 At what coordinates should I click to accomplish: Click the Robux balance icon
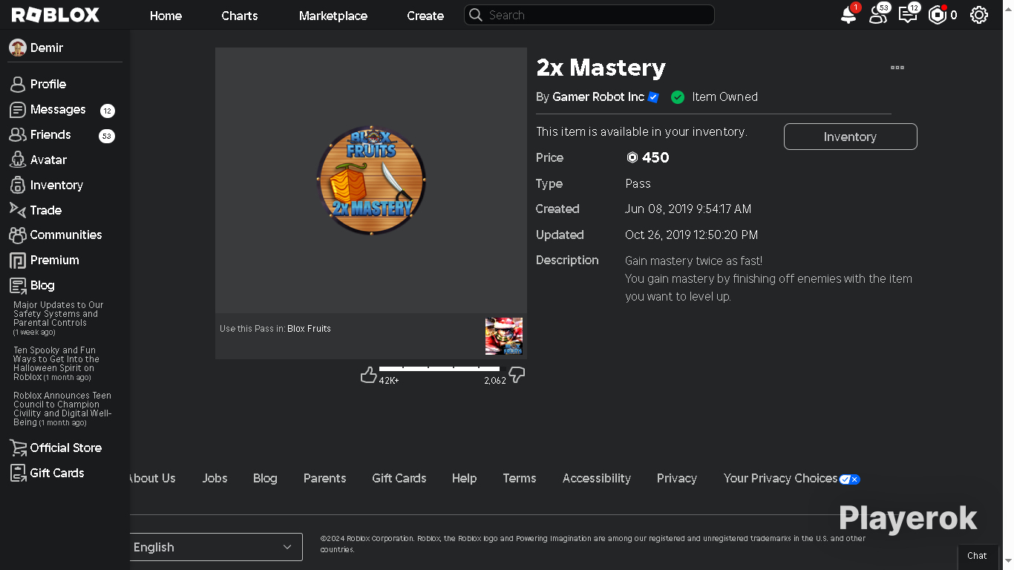(x=938, y=15)
